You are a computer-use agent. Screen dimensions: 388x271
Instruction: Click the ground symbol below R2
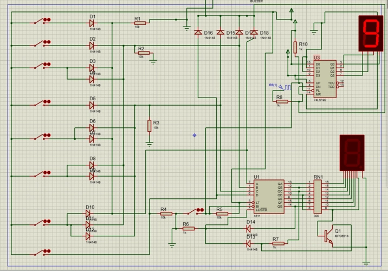(153, 62)
